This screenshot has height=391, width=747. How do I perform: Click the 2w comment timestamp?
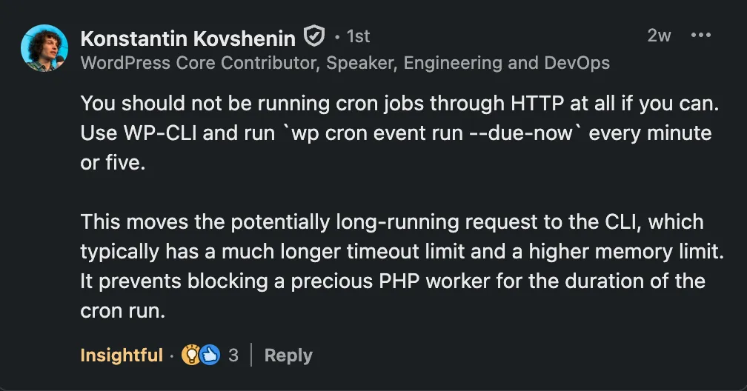click(x=659, y=36)
